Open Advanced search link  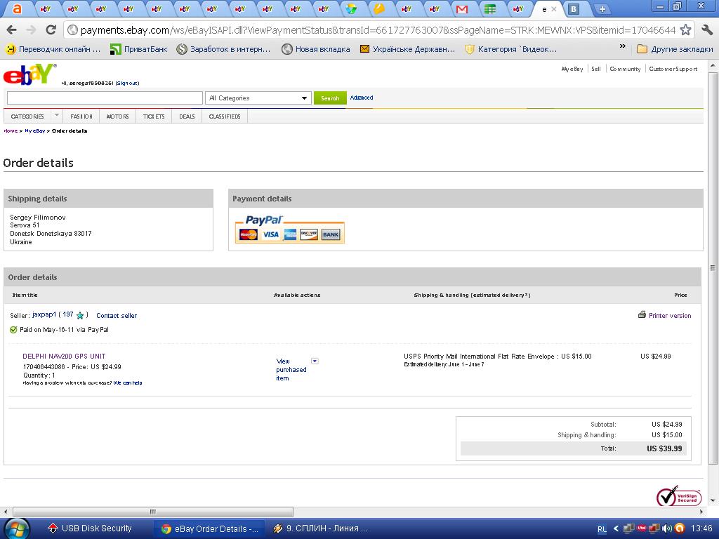362,98
